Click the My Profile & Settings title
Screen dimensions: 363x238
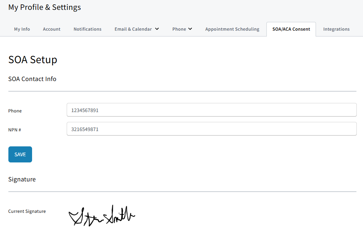44,7
